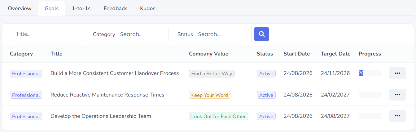Click the 'Look Out for Each Other' tag
Image resolution: width=416 pixels, height=132 pixels.
pyautogui.click(x=218, y=116)
